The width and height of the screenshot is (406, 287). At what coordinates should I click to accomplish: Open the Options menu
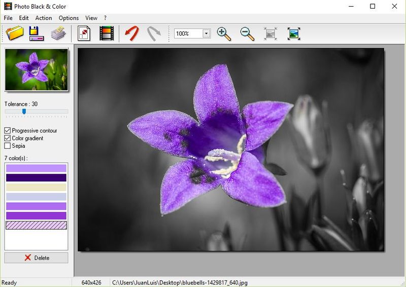(69, 18)
